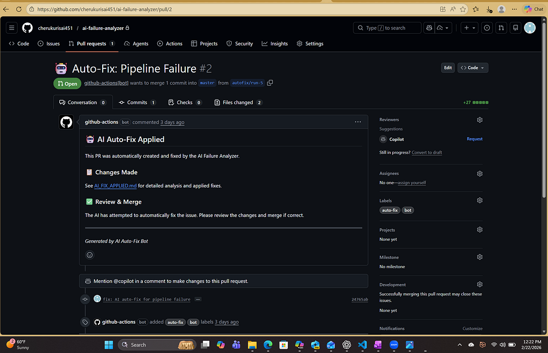
Task: Open the Development gear settings
Action: pyautogui.click(x=479, y=284)
